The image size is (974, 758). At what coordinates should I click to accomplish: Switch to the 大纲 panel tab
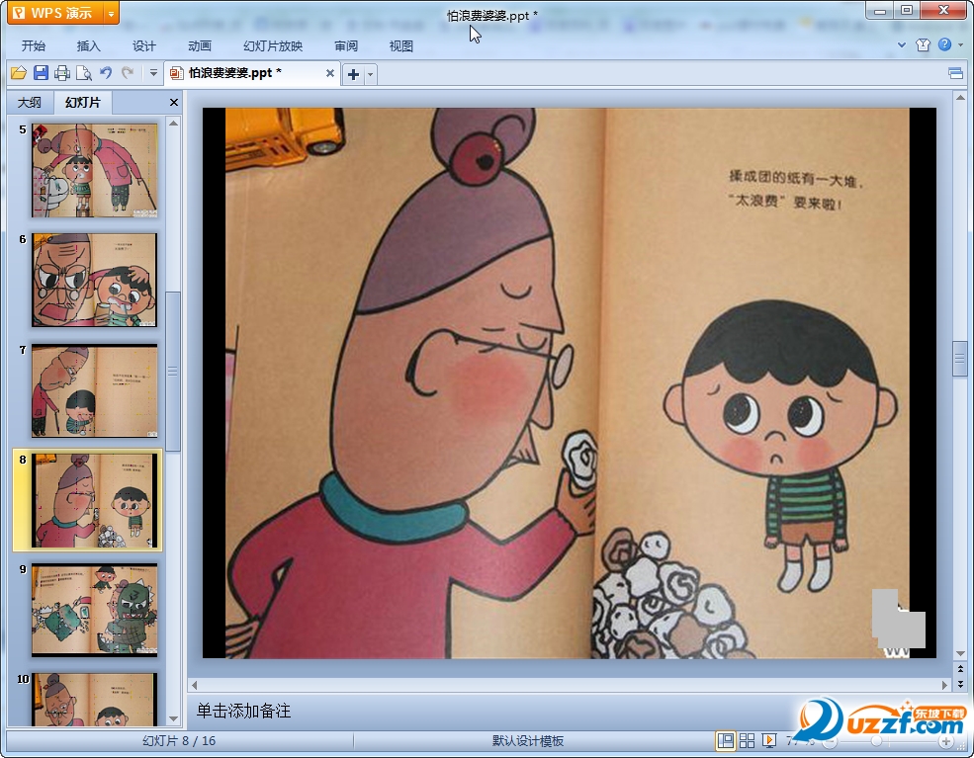point(30,103)
